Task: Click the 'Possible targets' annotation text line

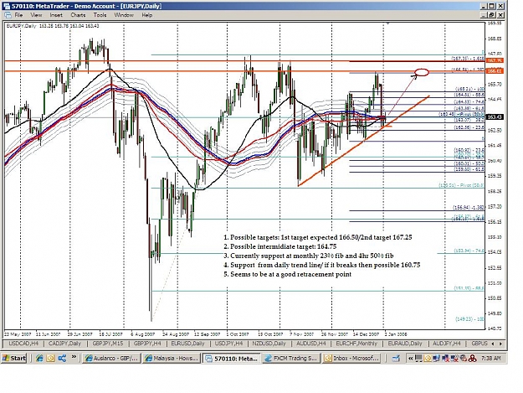Action: click(317, 237)
